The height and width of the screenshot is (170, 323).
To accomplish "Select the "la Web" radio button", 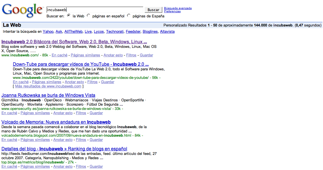I will (x=69, y=16).
